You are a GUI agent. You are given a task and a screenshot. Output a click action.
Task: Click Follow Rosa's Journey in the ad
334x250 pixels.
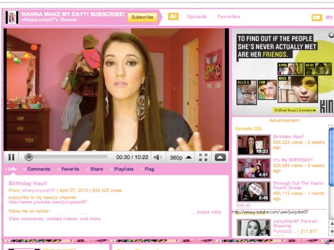[x=295, y=110]
